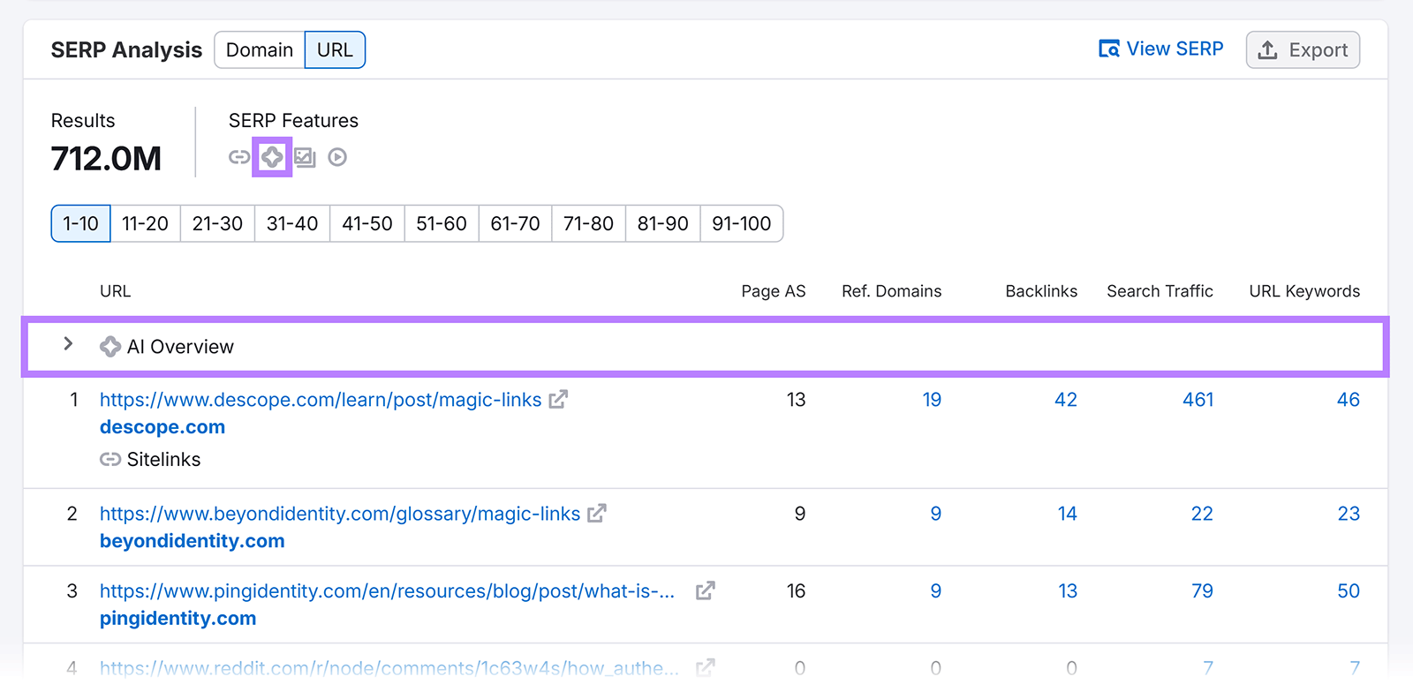Click the AI Overview SERP feature icon
This screenshot has width=1413, height=684.
pyautogui.click(x=272, y=157)
